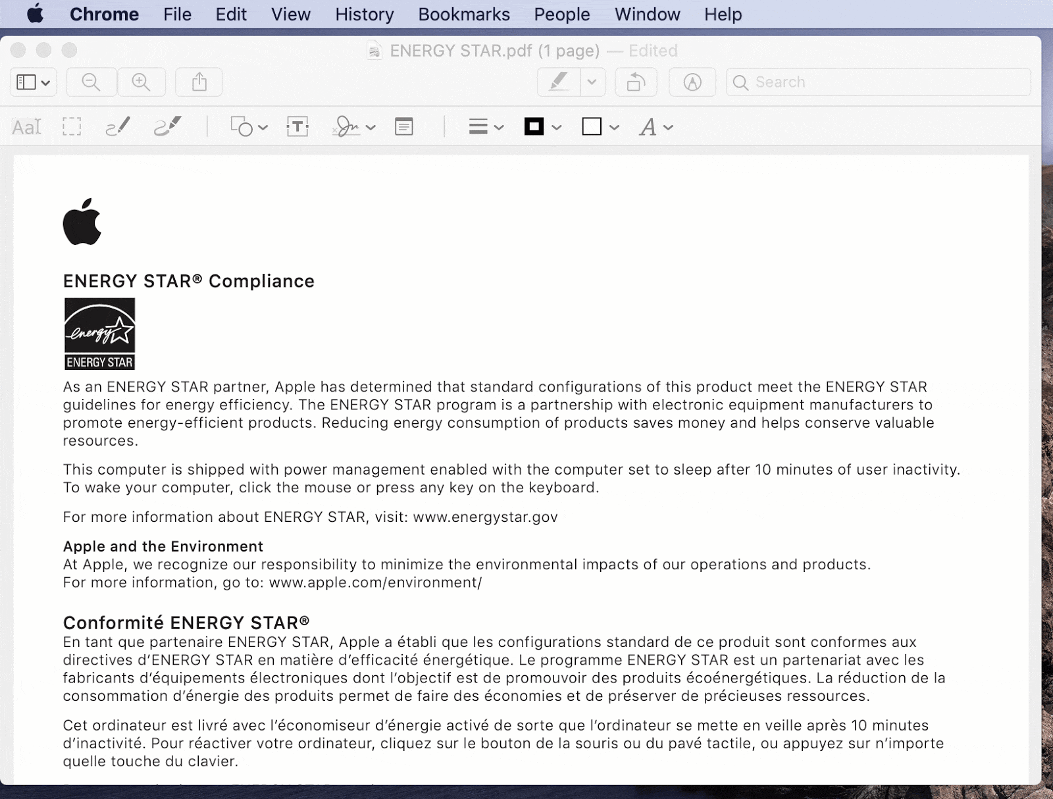The height and width of the screenshot is (799, 1053).
Task: Expand the Text Style chevron
Action: click(x=668, y=128)
